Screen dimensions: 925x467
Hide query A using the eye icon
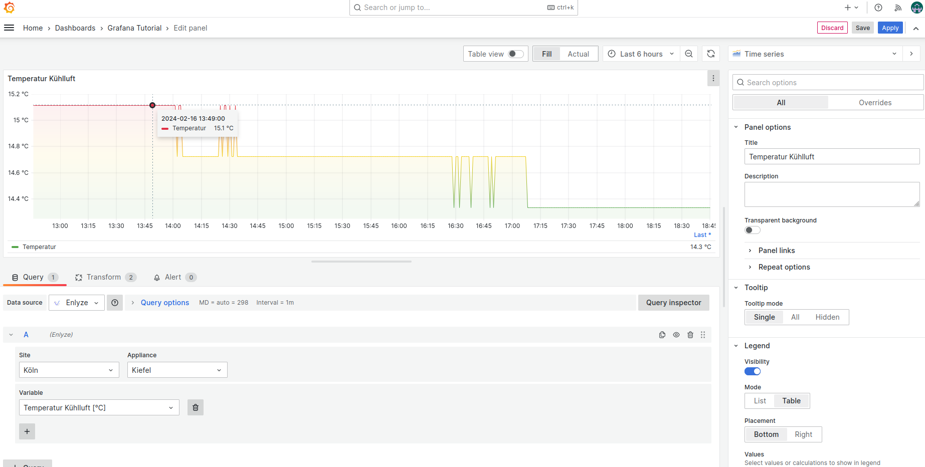point(676,335)
